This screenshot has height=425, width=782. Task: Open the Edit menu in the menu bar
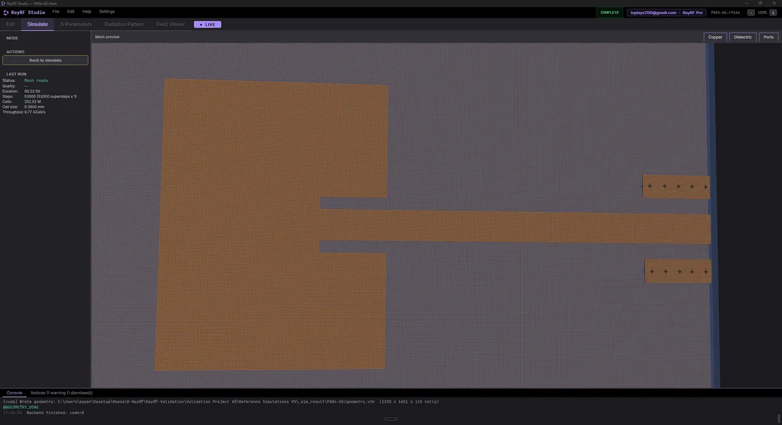[x=71, y=12]
